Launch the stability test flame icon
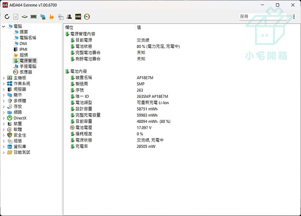 [x=51, y=17]
